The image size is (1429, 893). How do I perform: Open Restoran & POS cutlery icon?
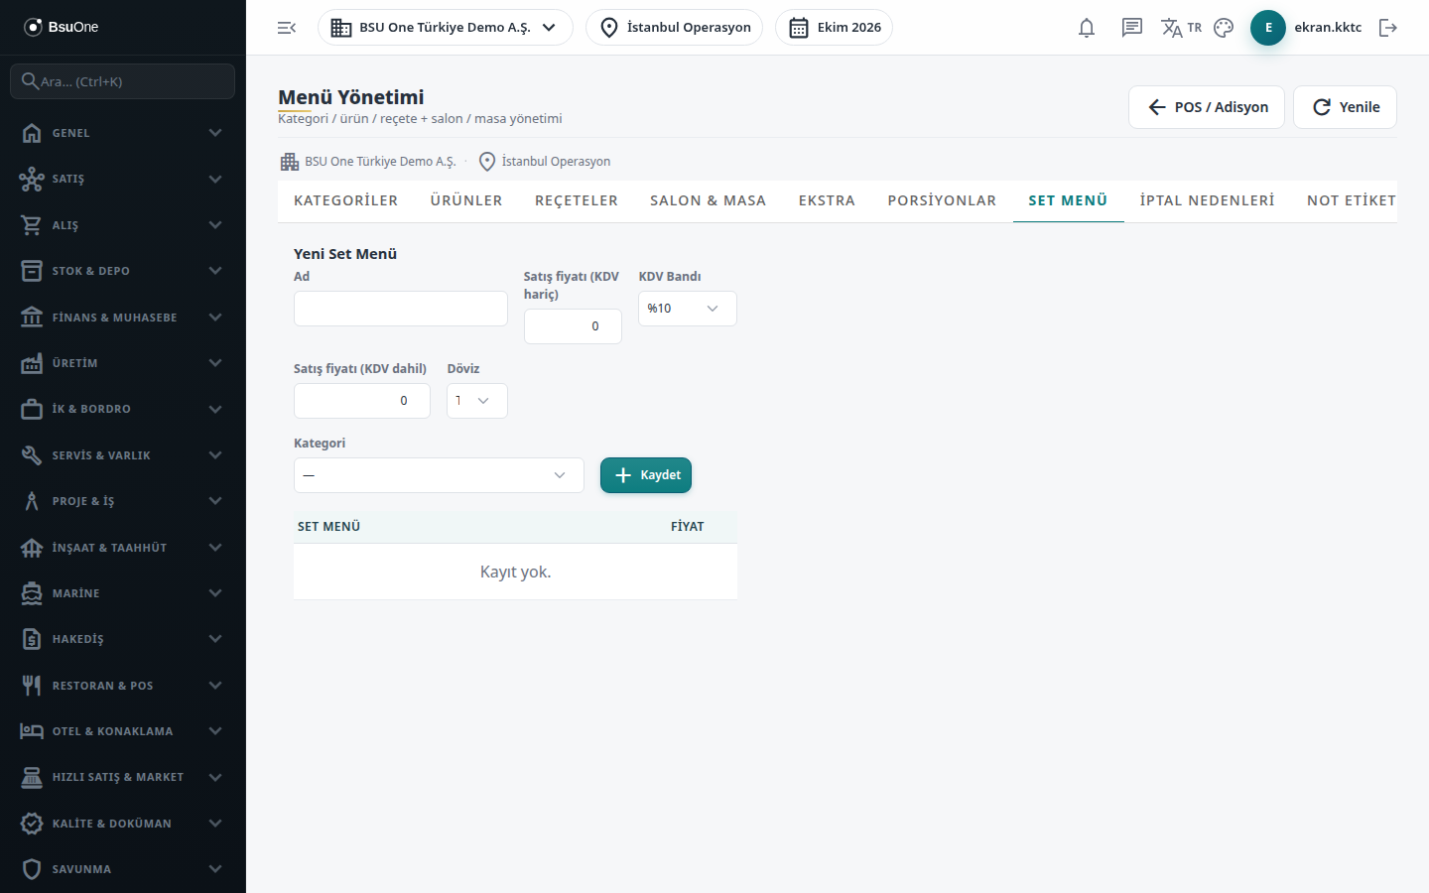pos(32,686)
